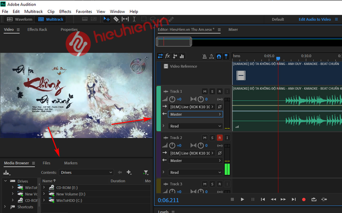342x213 pixels.
Task: Switch to the Properties tab
Action: [x=69, y=29]
